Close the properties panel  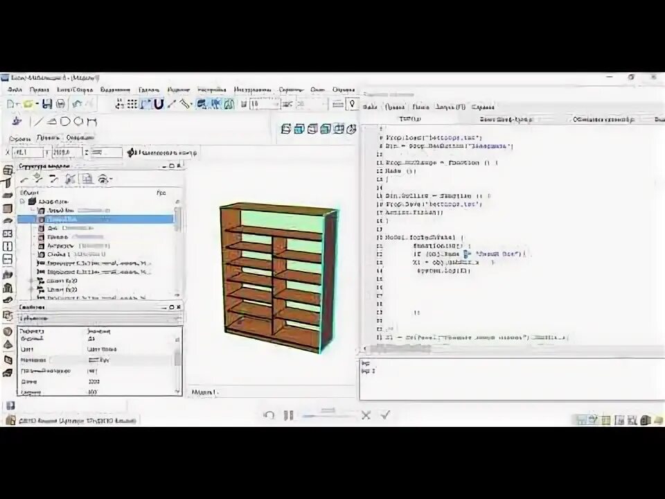pos(179,307)
